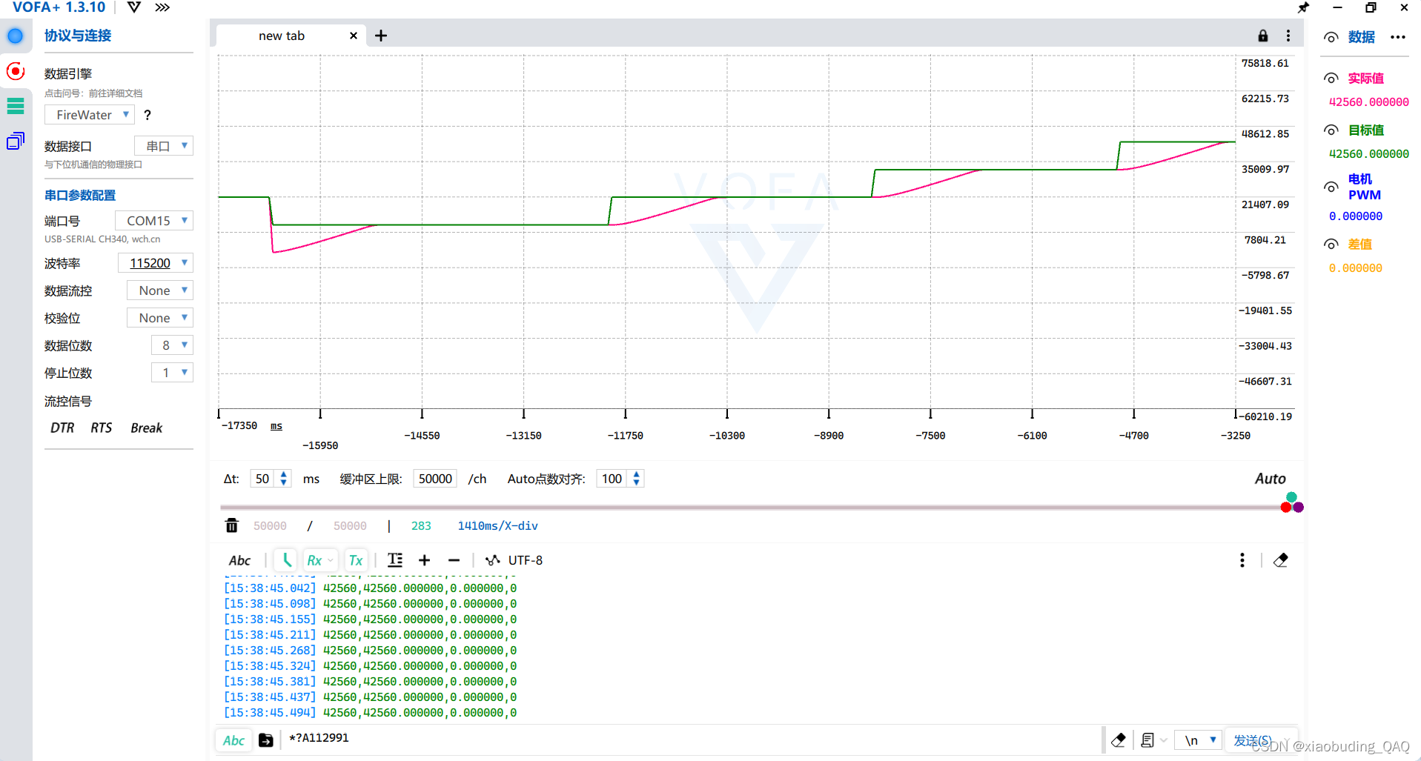Click the buffer limit field 50000

pyautogui.click(x=435, y=479)
